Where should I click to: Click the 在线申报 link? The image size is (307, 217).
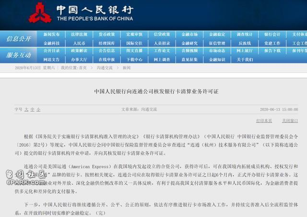coord(106,60)
